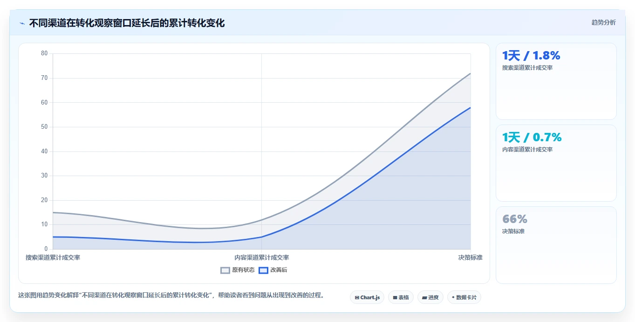This screenshot has height=322, width=635.
Task: Click the blue 改善后 legend swatch
Action: 264,270
